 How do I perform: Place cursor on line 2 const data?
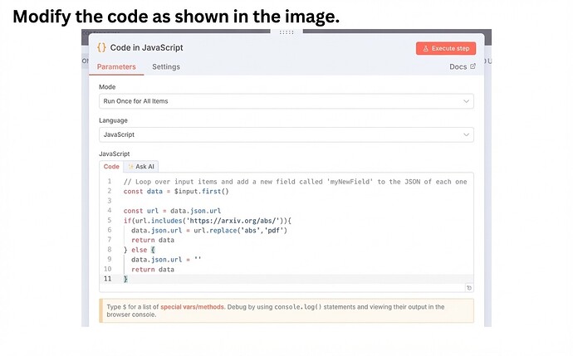click(x=175, y=191)
